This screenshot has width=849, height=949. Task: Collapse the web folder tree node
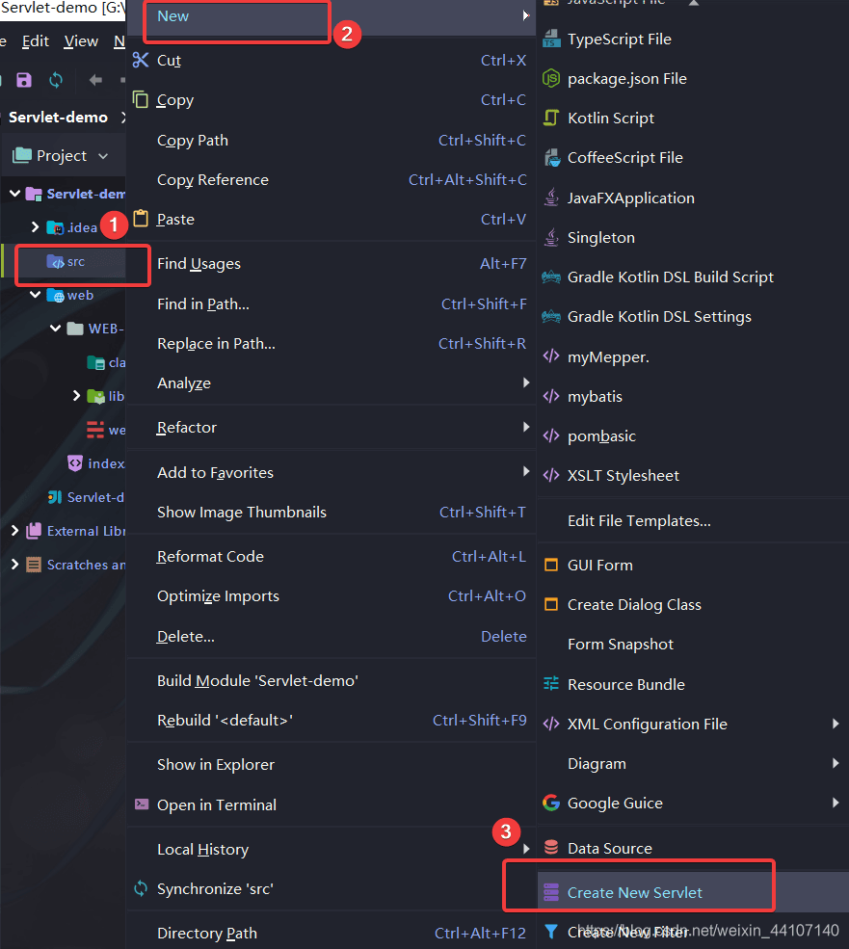tap(36, 295)
